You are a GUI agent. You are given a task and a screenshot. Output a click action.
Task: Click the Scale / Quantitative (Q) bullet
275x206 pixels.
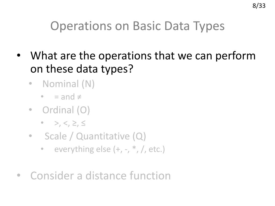[95, 136]
